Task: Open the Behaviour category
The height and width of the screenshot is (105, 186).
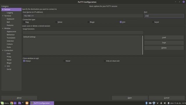Action: pyautogui.click(x=10, y=35)
